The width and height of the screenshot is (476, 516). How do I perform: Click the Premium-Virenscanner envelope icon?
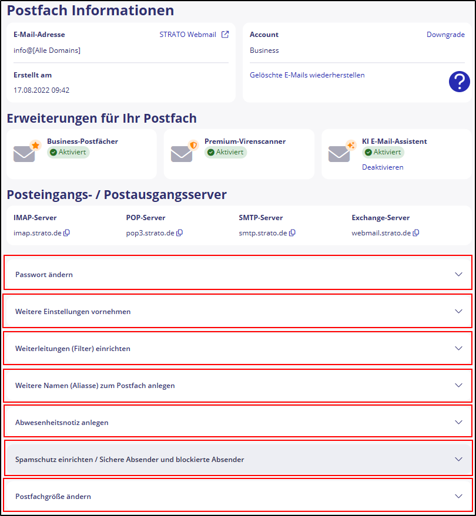pos(183,152)
